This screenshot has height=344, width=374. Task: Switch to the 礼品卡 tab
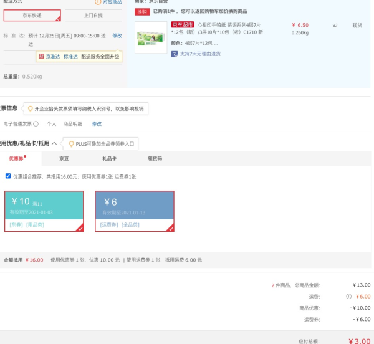click(x=110, y=158)
